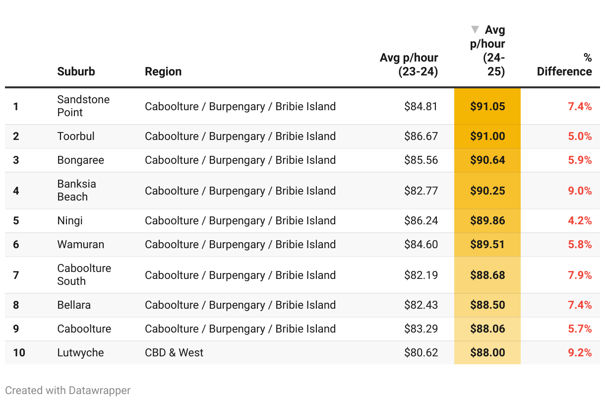Click the 9.2% difference value
Screen dimensions: 605x402
[580, 353]
